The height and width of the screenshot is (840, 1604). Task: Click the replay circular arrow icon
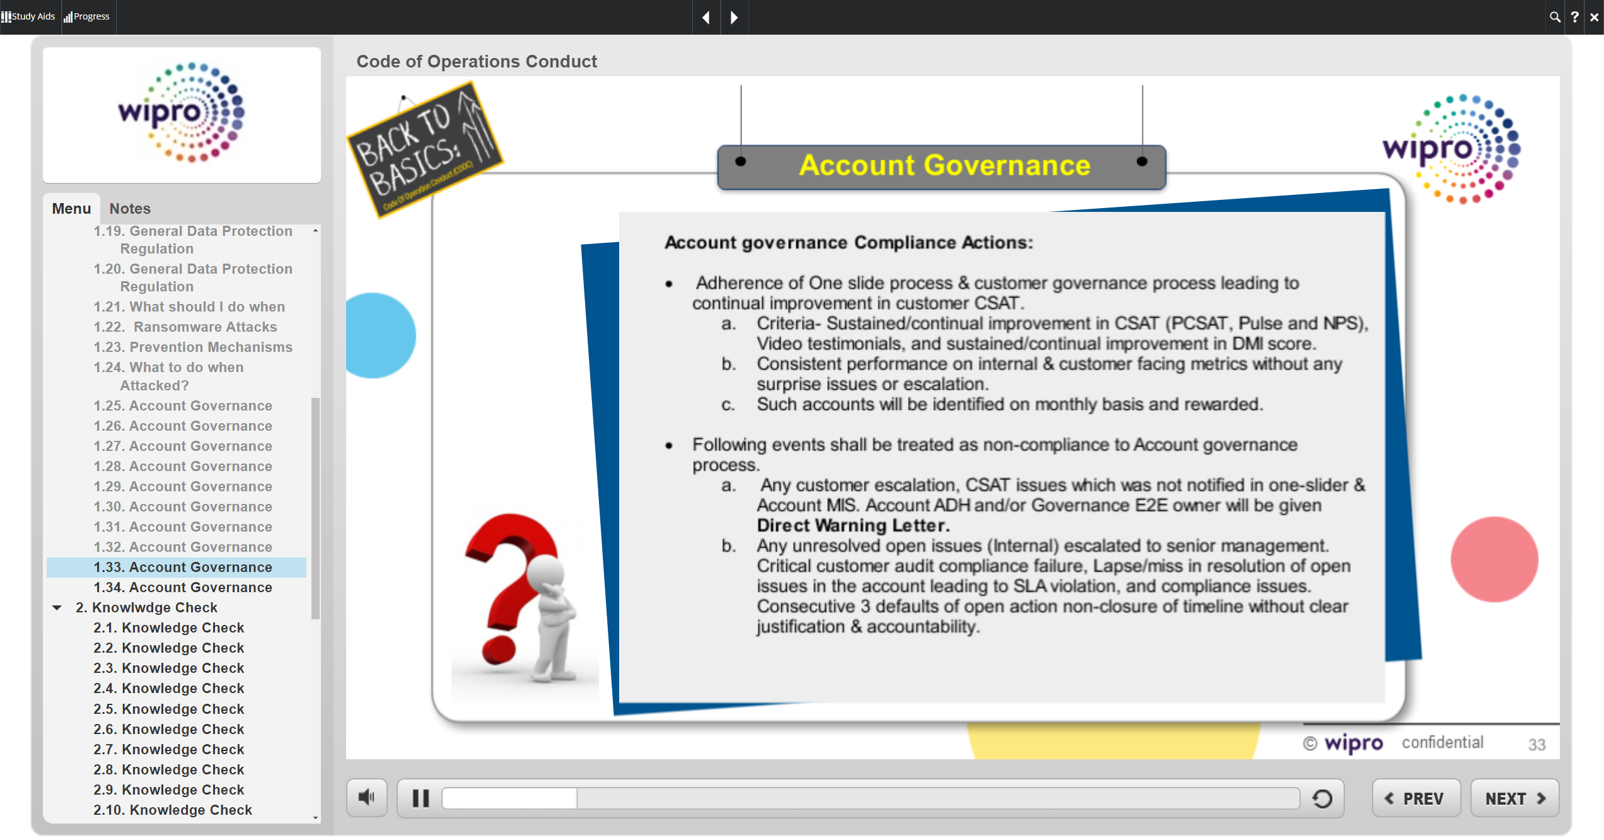pos(1322,798)
